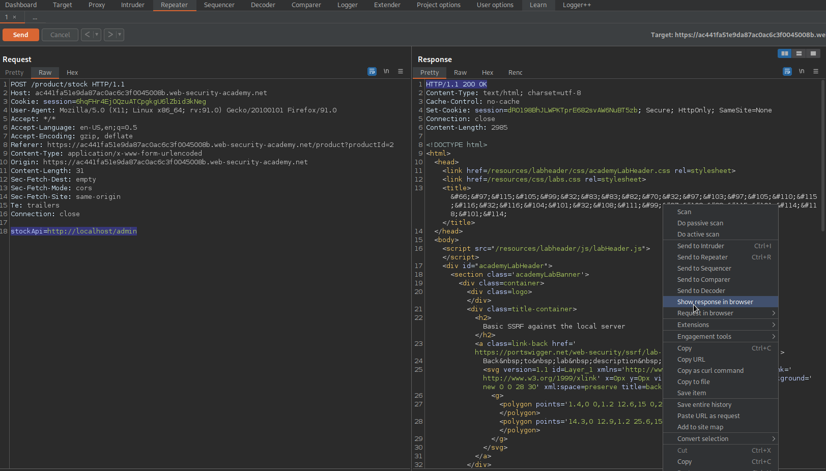Open Project options tab

click(x=439, y=5)
